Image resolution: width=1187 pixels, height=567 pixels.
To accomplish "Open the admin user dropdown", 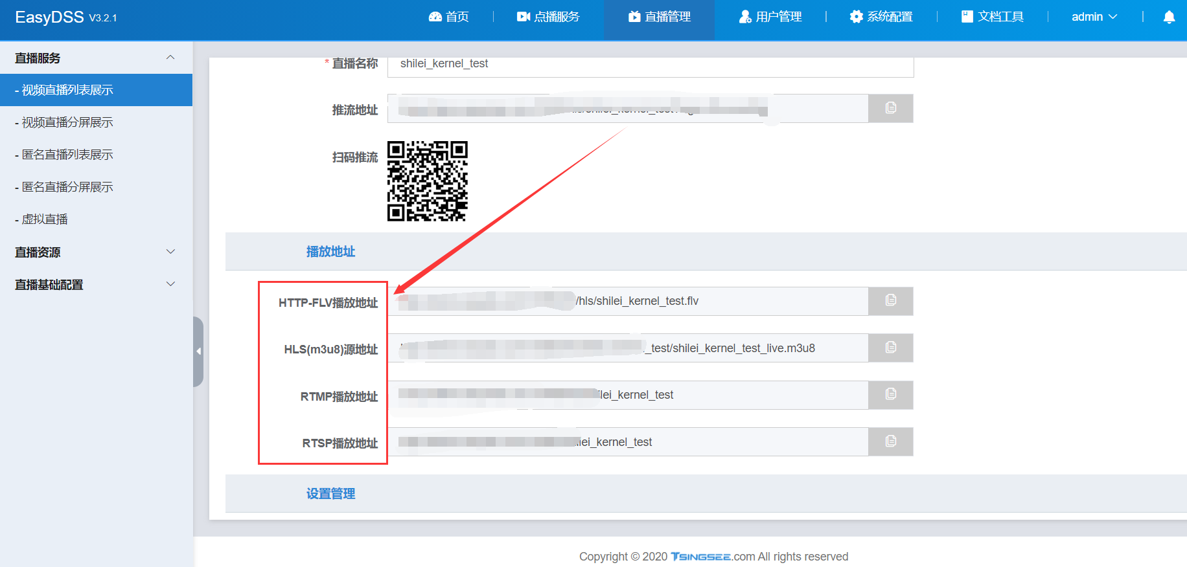I will click(x=1094, y=17).
